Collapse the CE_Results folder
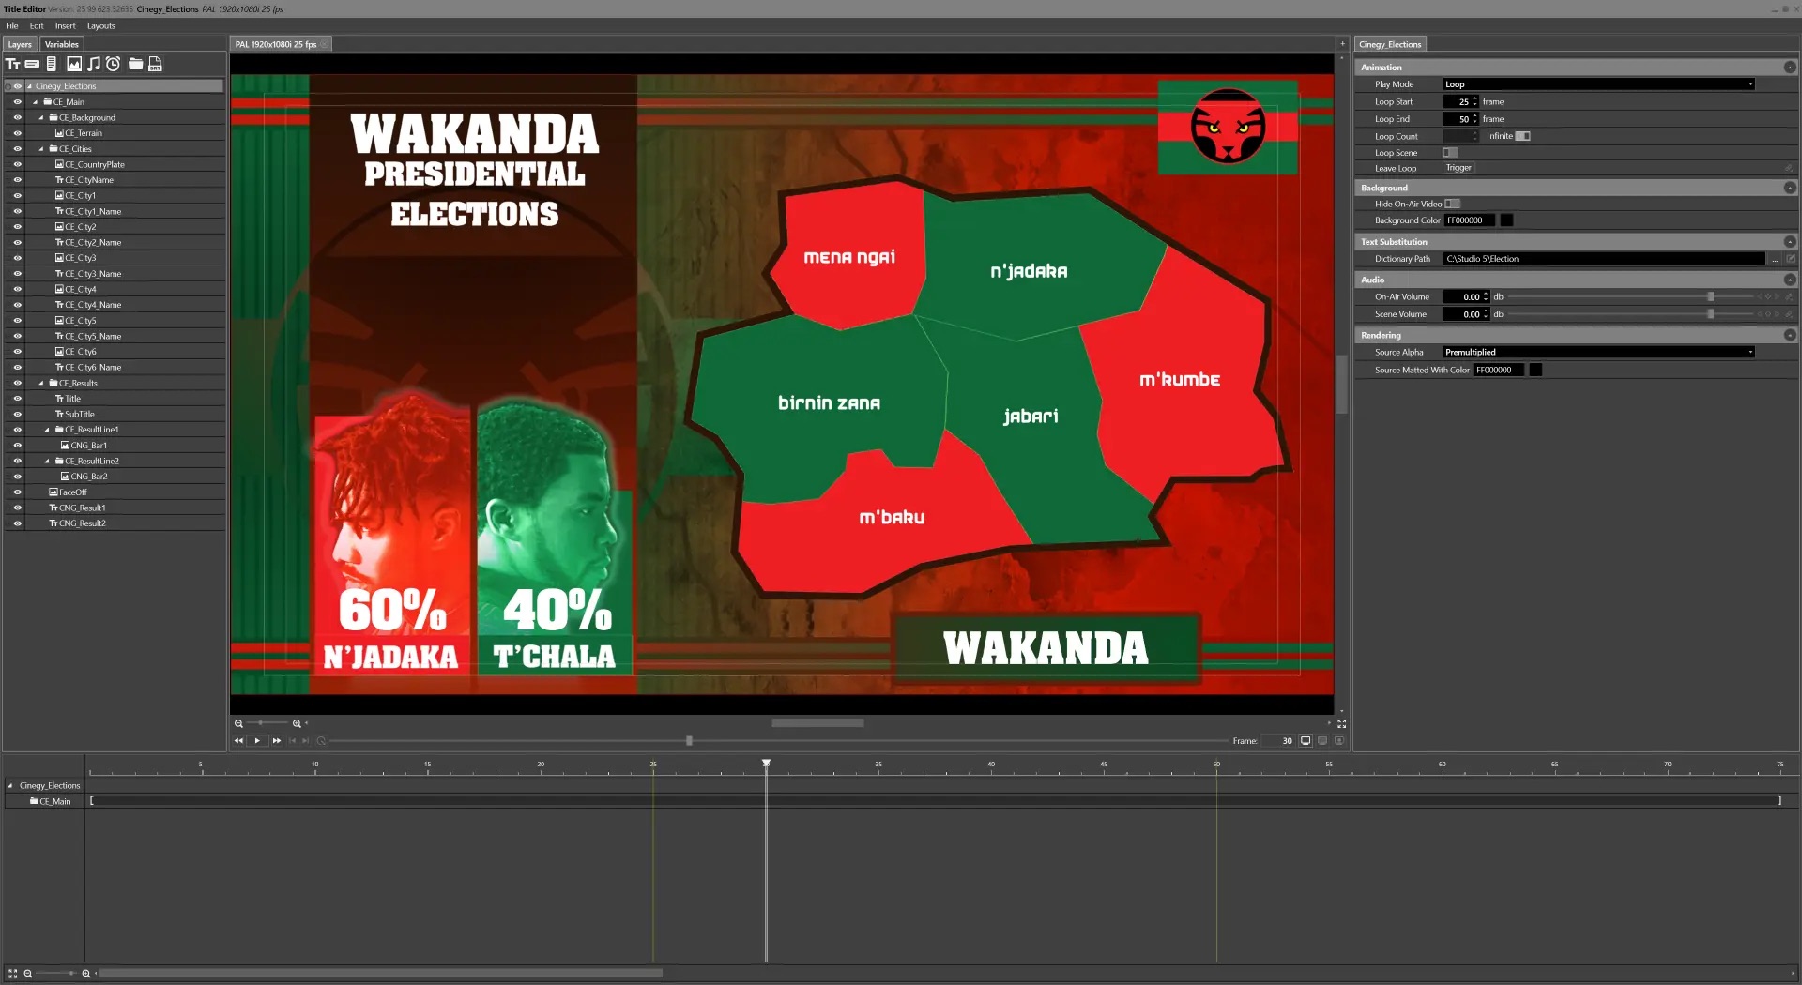 pyautogui.click(x=41, y=384)
